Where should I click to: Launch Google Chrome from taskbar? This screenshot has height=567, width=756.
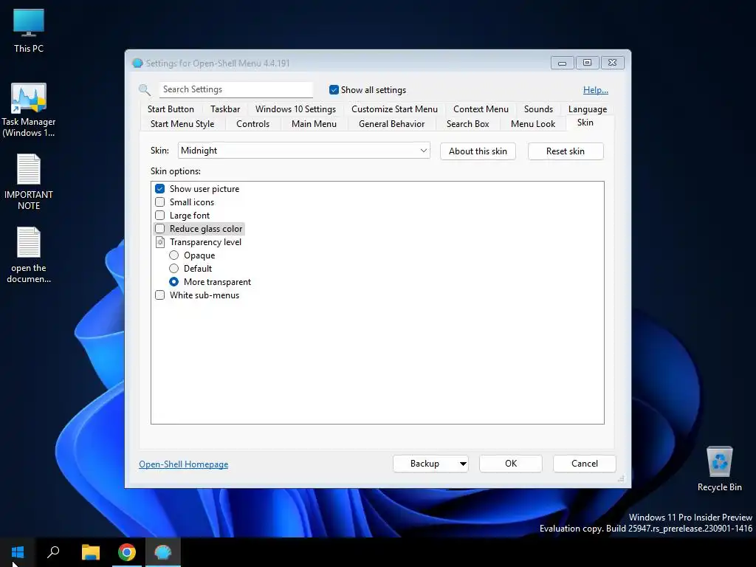(x=127, y=552)
